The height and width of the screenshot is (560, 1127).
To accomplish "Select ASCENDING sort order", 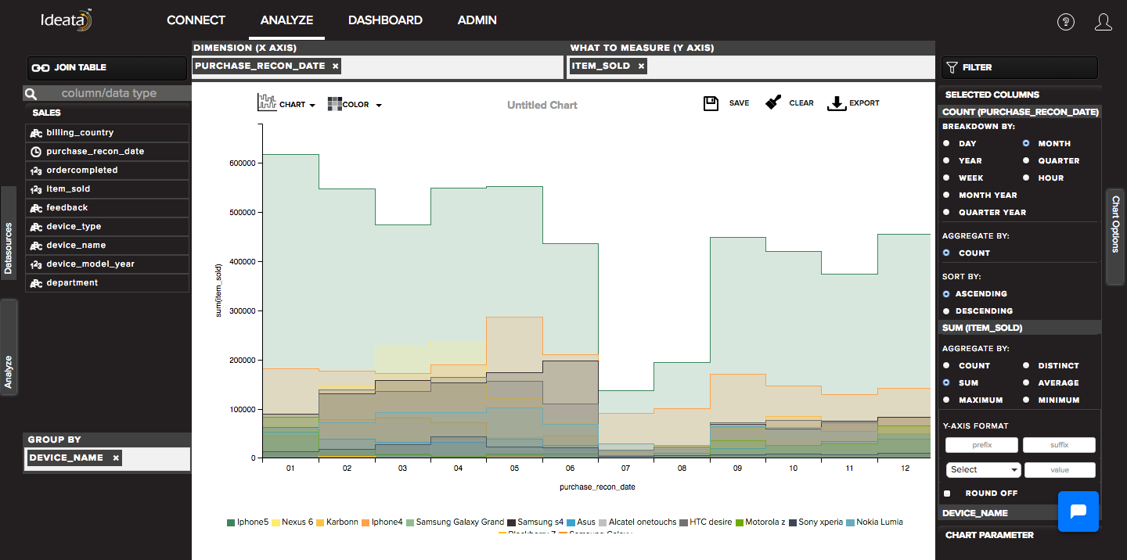I will pyautogui.click(x=946, y=294).
